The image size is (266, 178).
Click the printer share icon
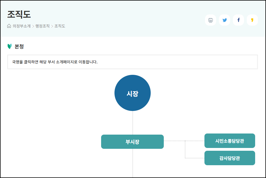click(x=210, y=20)
